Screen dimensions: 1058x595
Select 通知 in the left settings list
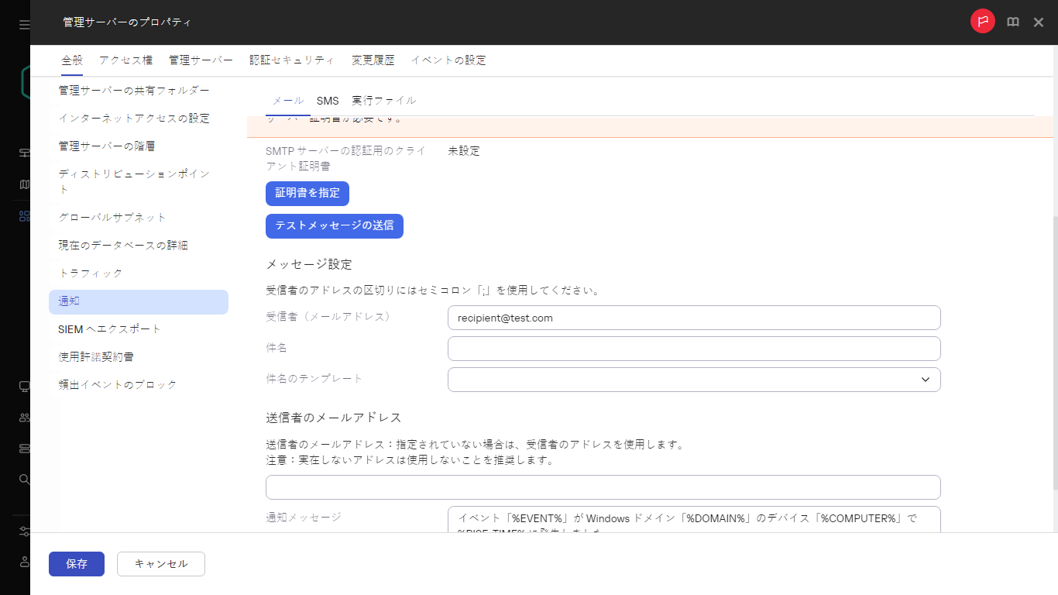(x=70, y=301)
